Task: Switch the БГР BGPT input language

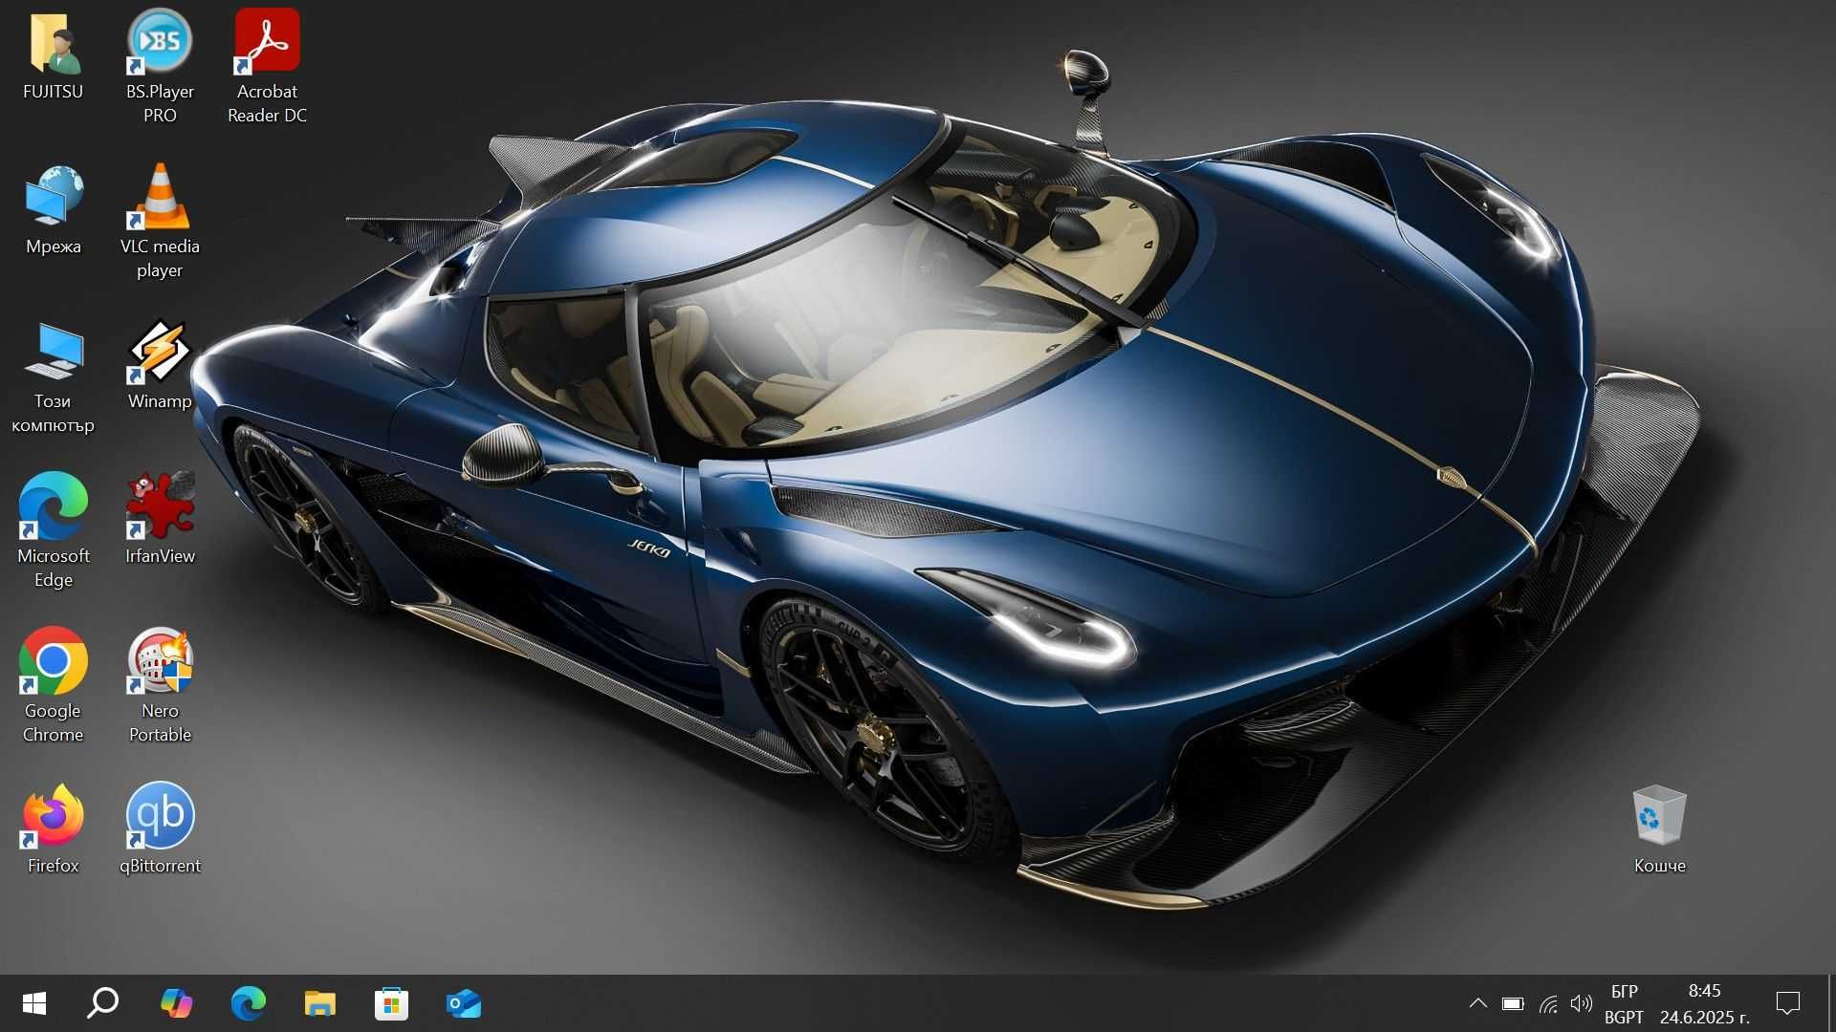Action: [x=1624, y=1003]
